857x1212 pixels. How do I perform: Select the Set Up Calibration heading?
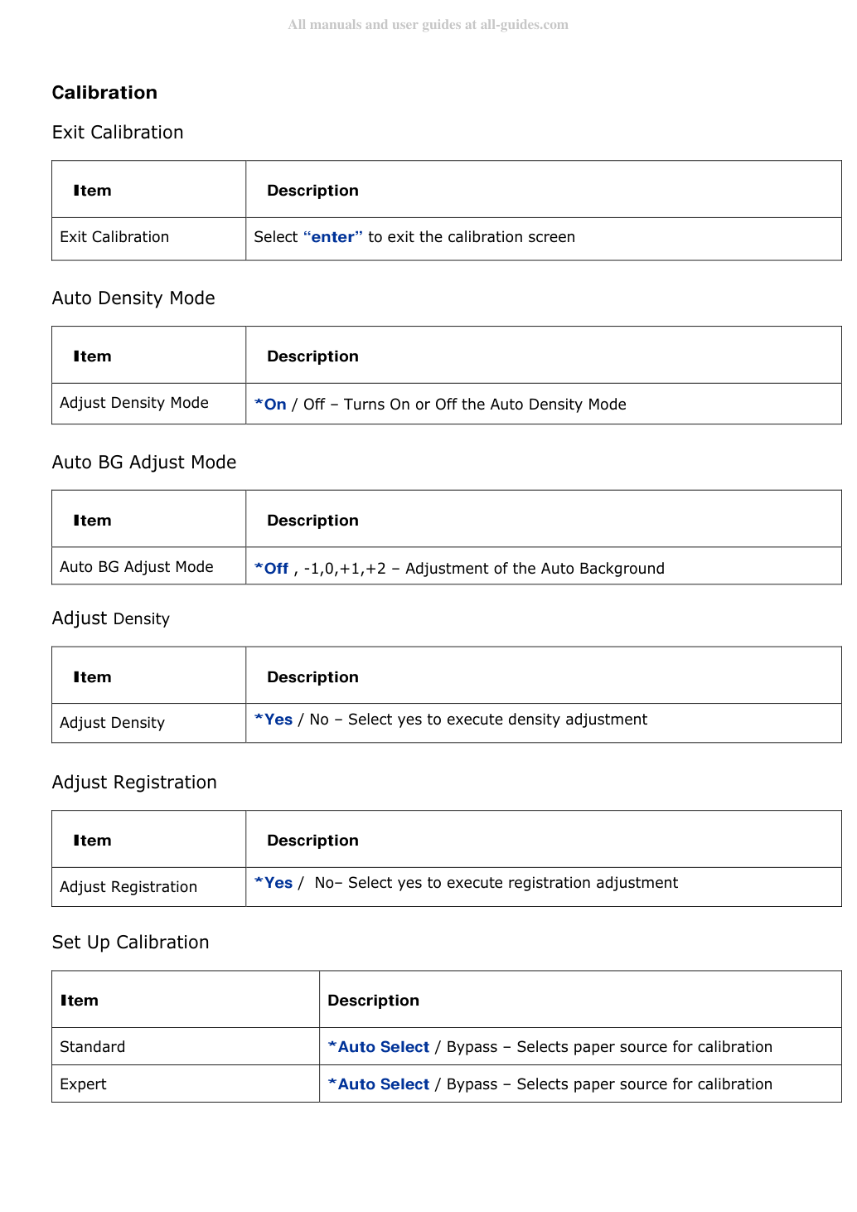point(130,943)
